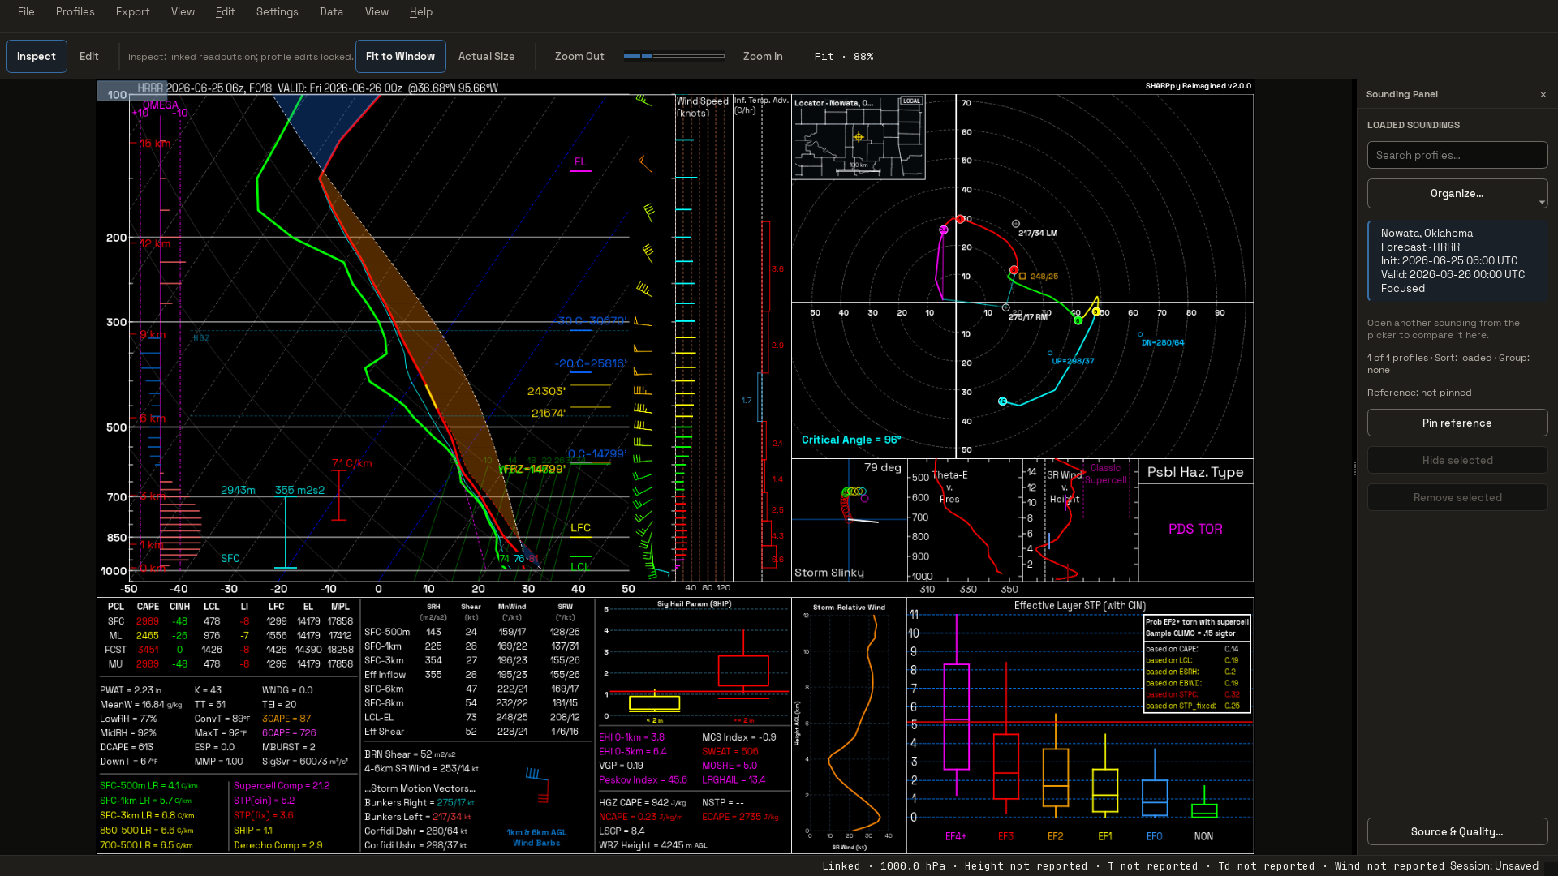The width and height of the screenshot is (1558, 876).
Task: Open the File menu
Action: click(x=26, y=11)
